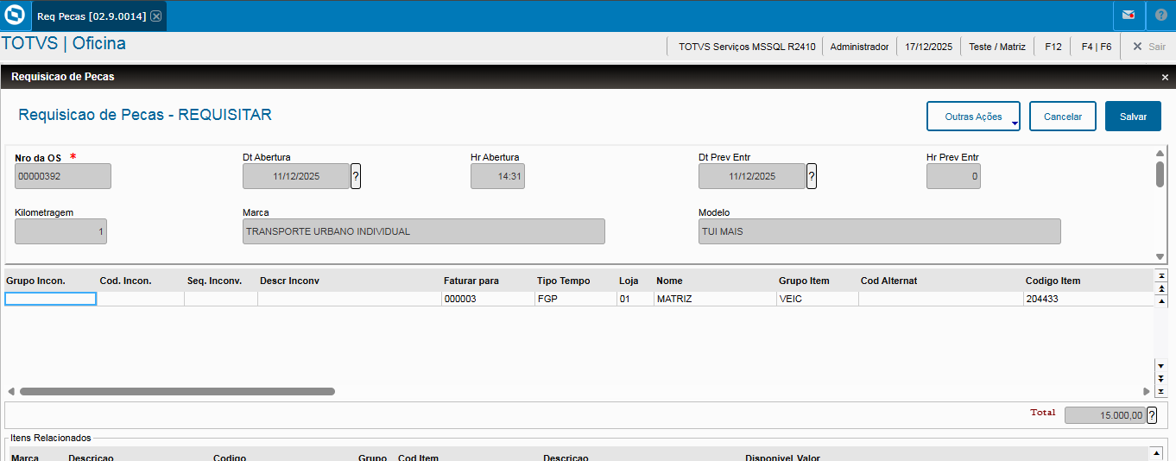This screenshot has height=461, width=1176.
Task: Click the VEIC Grupo Item cell
Action: coord(818,299)
